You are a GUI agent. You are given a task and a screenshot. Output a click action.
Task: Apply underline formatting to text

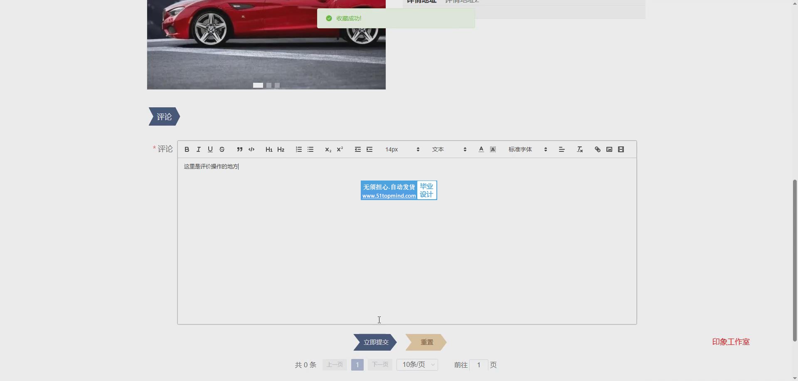pyautogui.click(x=210, y=149)
